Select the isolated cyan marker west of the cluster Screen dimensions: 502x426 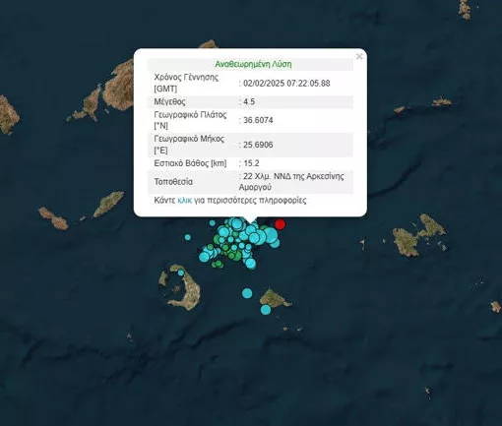click(188, 237)
